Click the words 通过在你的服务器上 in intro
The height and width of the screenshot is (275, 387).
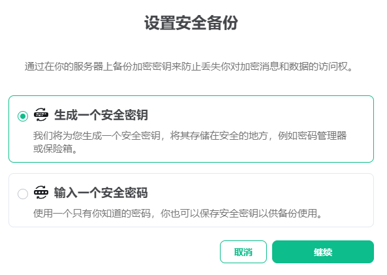point(69,67)
